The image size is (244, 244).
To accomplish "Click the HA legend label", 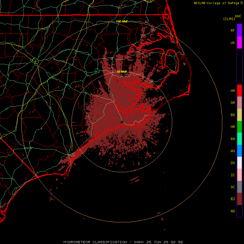I will pyautogui.click(x=233, y=91).
